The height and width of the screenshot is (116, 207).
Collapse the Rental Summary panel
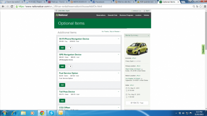[148, 36]
